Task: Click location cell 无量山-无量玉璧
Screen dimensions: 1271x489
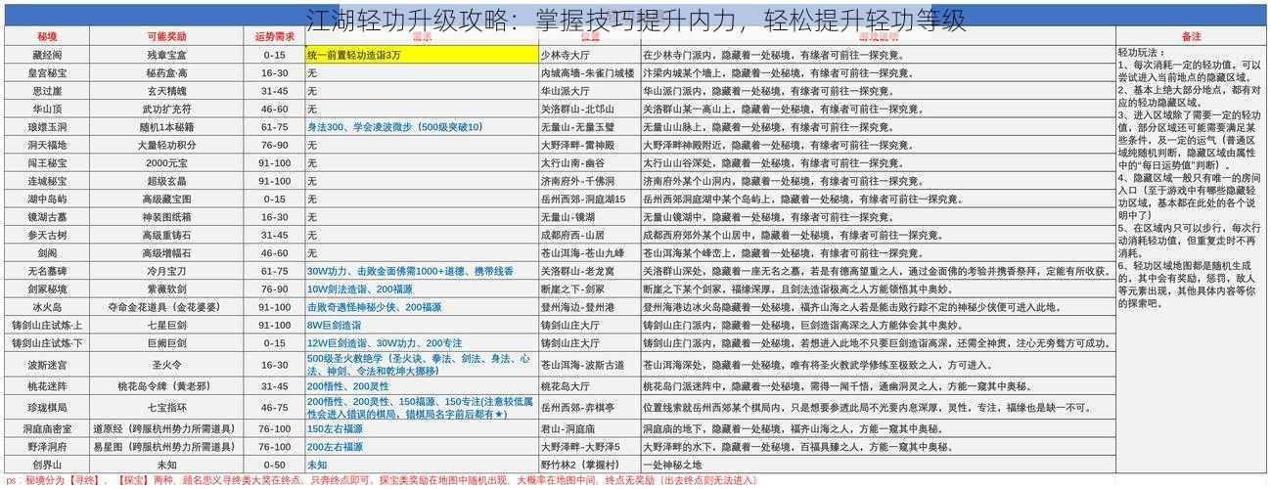Action: click(x=590, y=127)
